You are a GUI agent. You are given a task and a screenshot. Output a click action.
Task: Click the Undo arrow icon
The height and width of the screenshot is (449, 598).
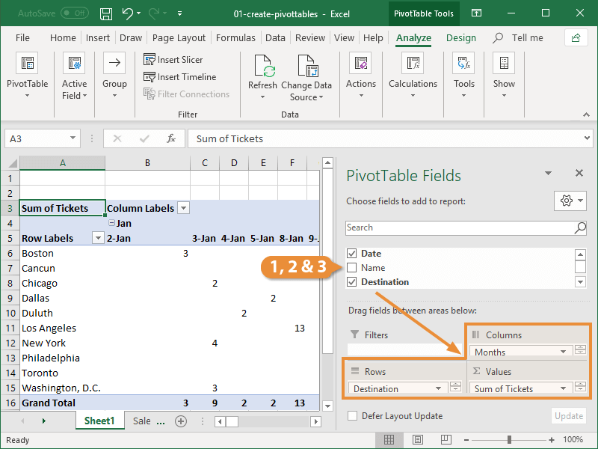click(x=128, y=13)
